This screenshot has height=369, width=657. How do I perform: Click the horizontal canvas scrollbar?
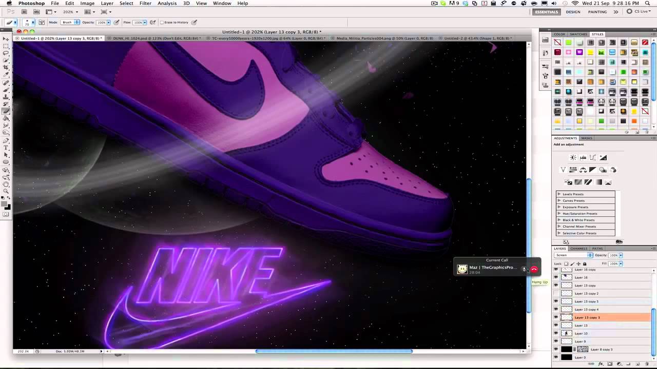pos(334,351)
